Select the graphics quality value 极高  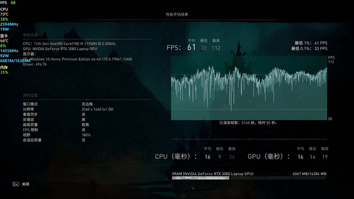click(85, 125)
